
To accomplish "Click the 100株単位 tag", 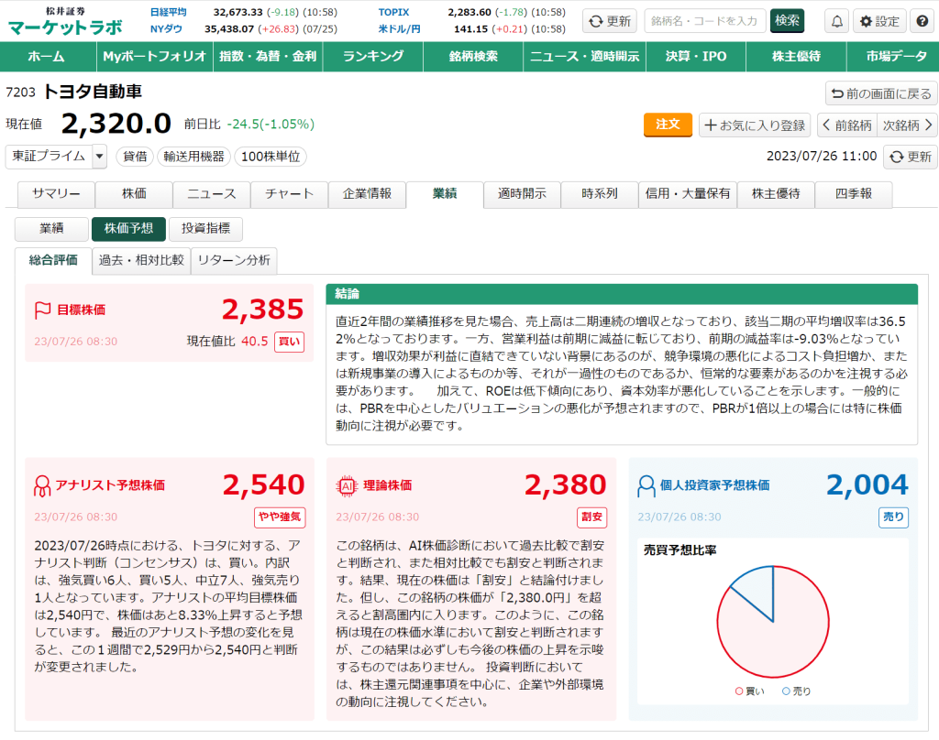I will 271,157.
